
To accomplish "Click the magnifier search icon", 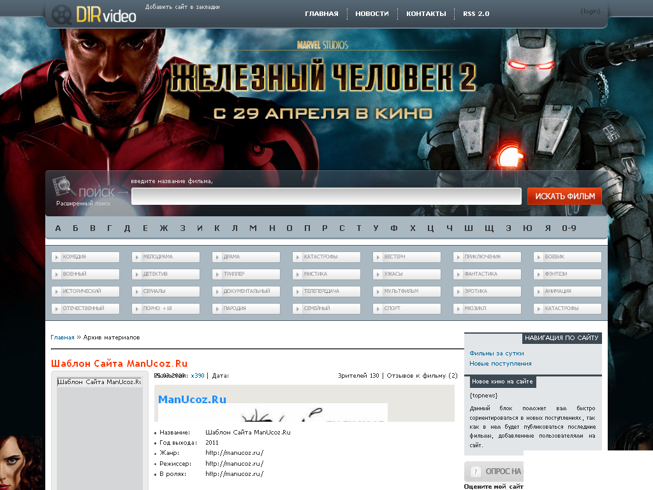I will pos(63,186).
